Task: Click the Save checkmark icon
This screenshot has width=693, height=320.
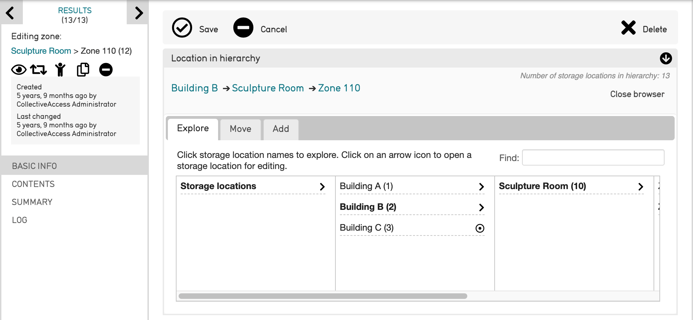Action: point(182,28)
